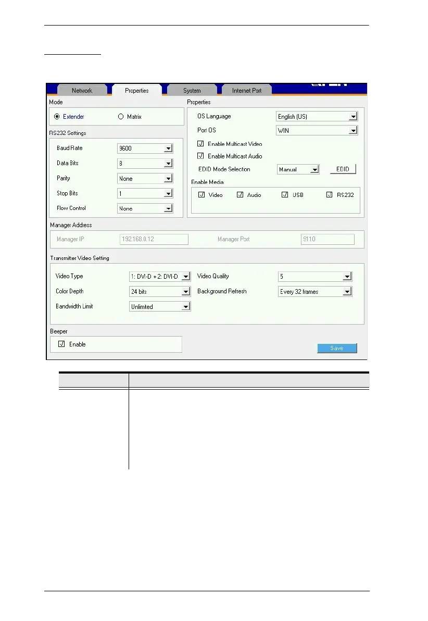Expand the Port OS dropdown

tap(317, 130)
